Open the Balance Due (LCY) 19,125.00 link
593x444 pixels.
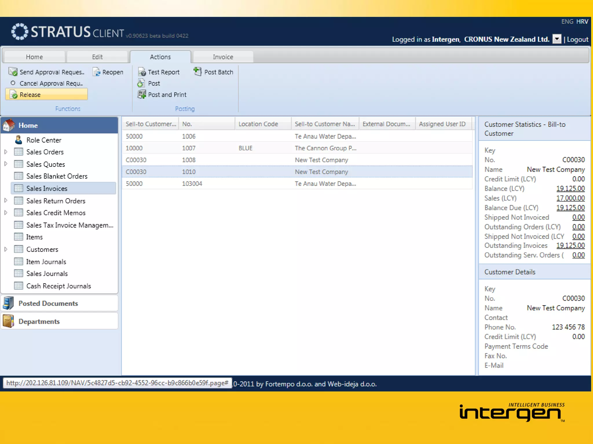[570, 208]
